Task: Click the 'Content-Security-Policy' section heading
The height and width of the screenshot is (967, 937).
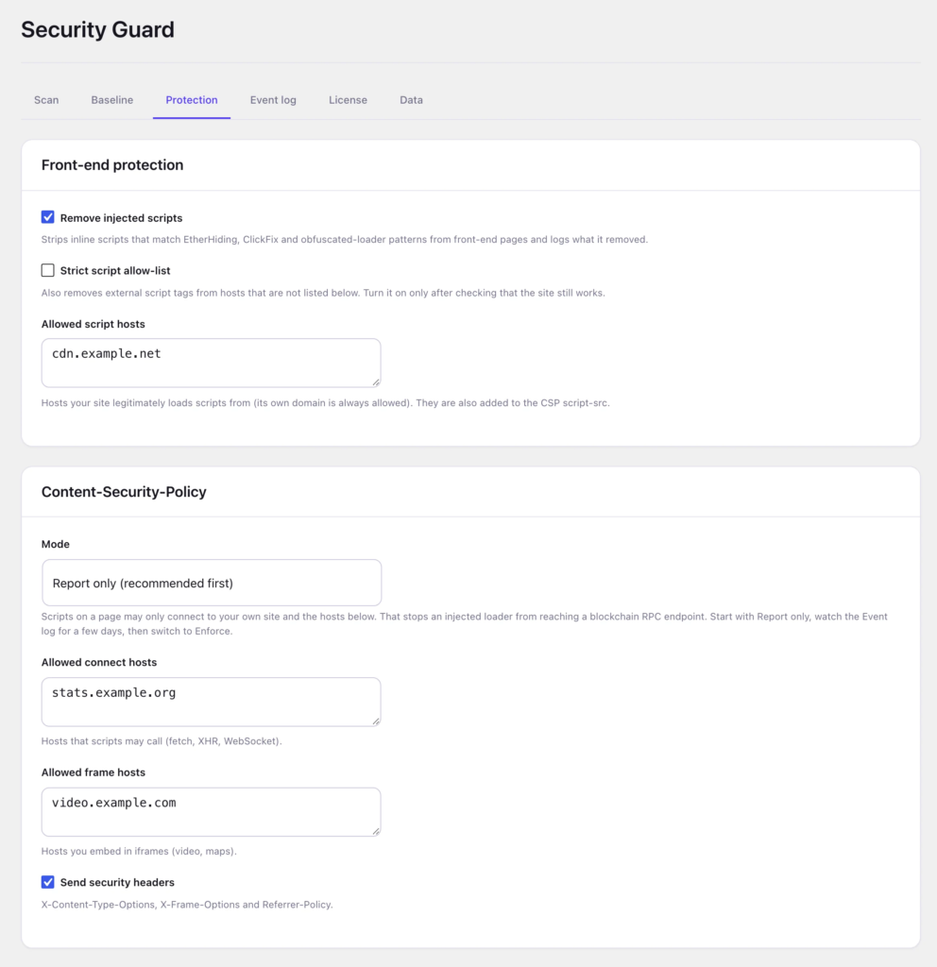Action: tap(124, 491)
